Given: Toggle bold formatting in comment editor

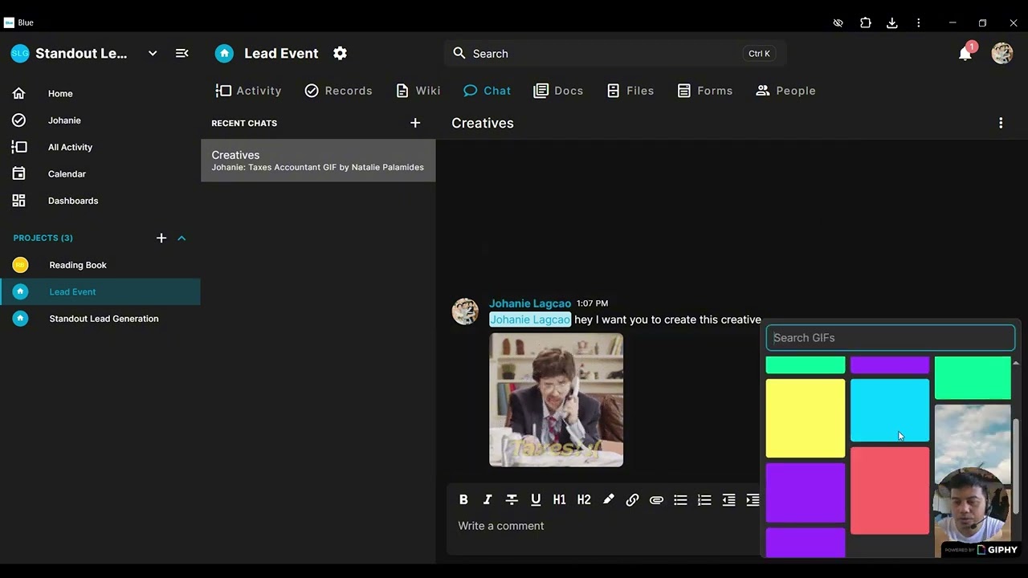Looking at the screenshot, I should click(x=463, y=499).
